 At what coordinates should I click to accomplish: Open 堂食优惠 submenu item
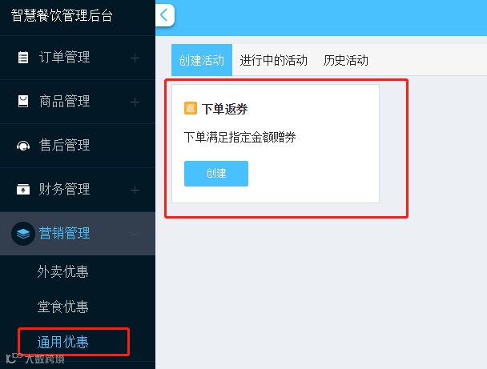pos(63,307)
